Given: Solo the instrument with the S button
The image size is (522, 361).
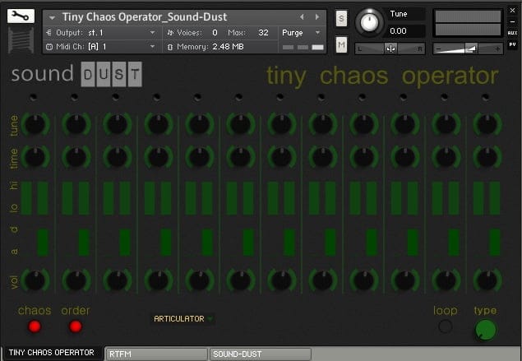Looking at the screenshot, I should click(341, 18).
